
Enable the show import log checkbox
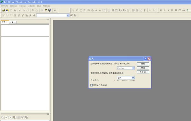pyautogui.click(x=91, y=85)
